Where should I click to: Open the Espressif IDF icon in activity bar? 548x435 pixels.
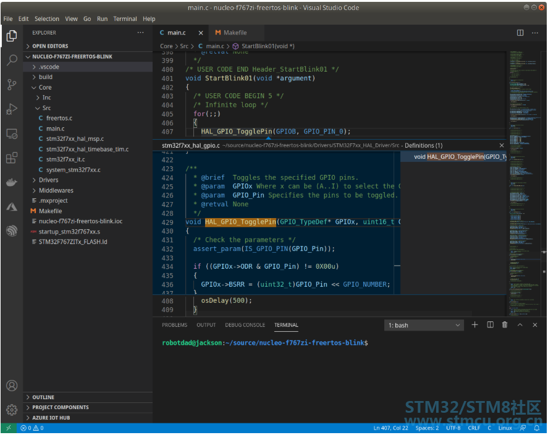pyautogui.click(x=12, y=231)
